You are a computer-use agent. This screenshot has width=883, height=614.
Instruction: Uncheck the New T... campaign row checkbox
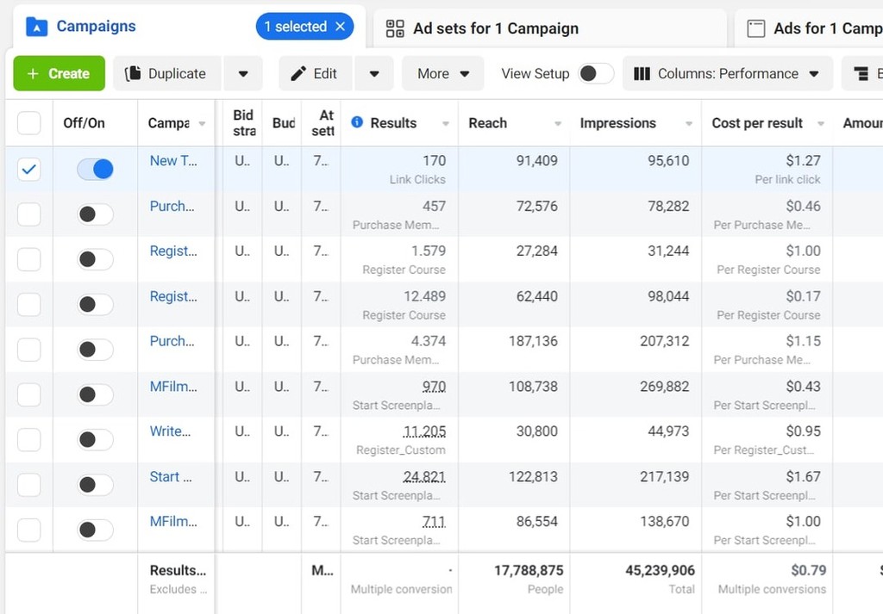pos(28,170)
